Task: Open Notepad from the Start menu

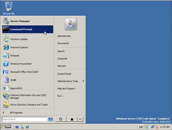Action: tap(28, 56)
